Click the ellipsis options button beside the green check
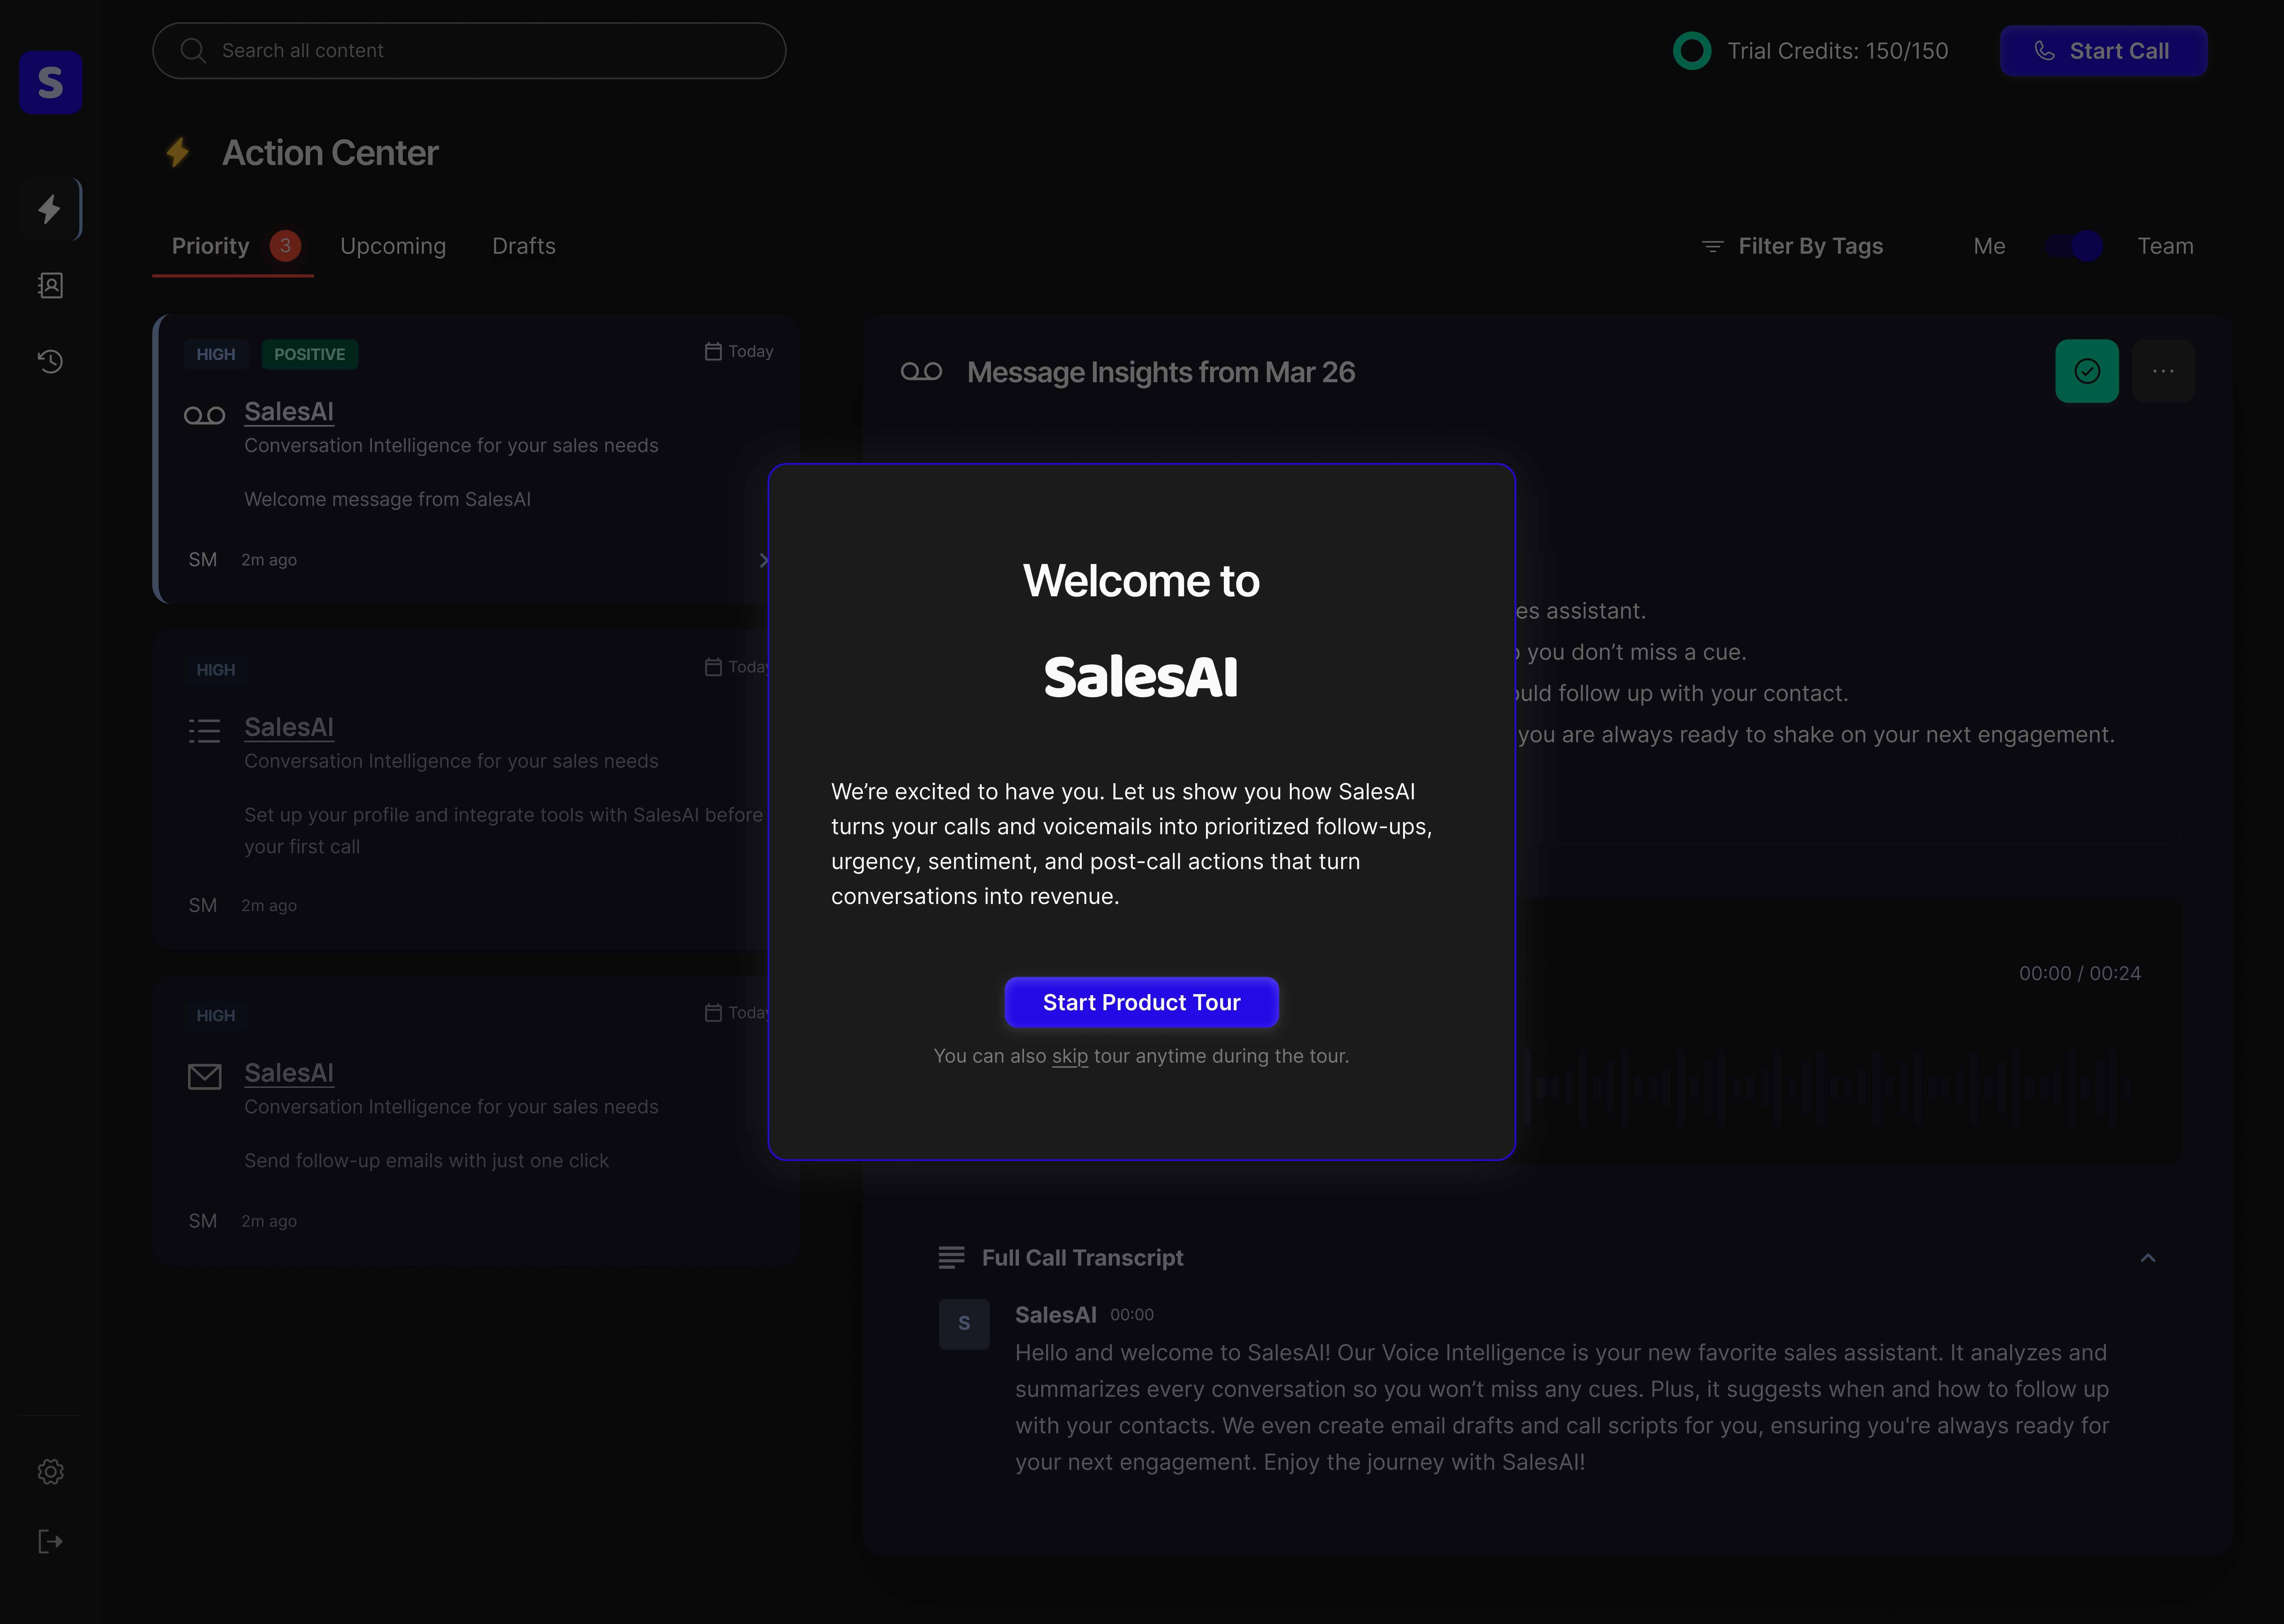This screenshot has width=2284, height=1624. 2163,371
